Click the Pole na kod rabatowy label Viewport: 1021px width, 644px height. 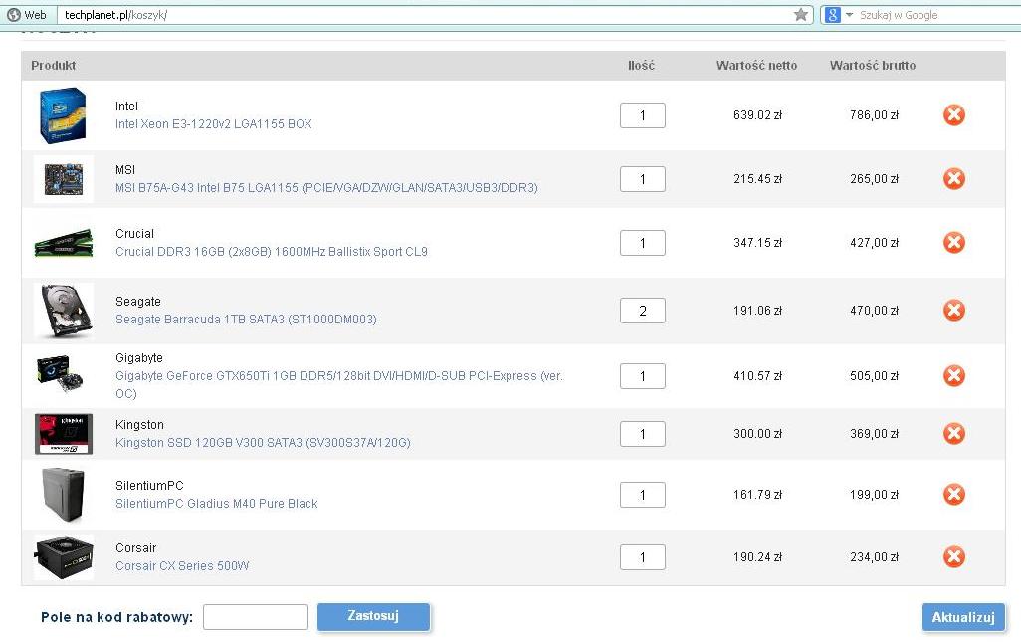pos(117,617)
